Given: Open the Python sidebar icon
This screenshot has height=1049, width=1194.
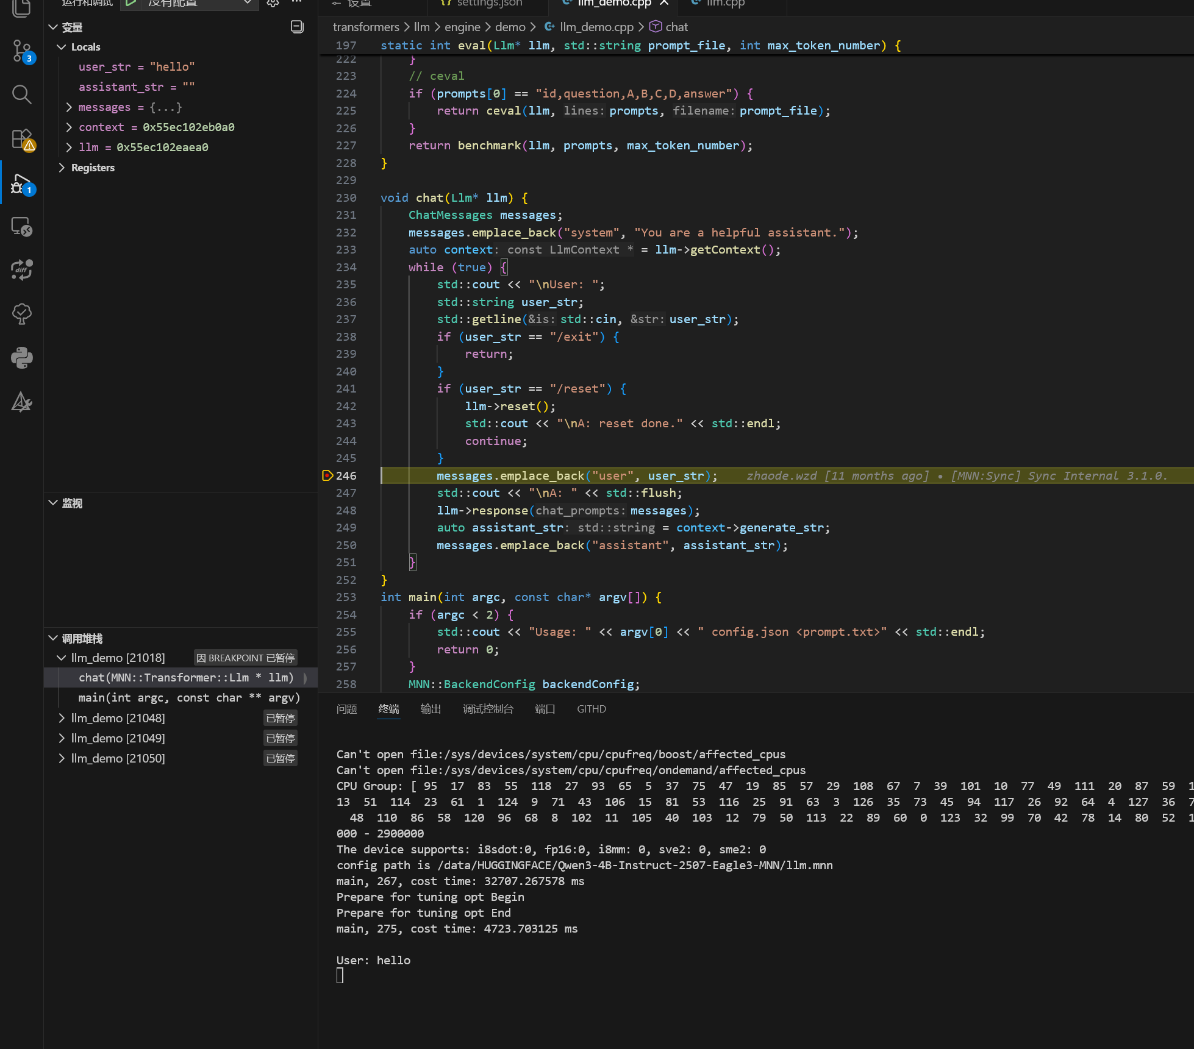Looking at the screenshot, I should [x=22, y=358].
